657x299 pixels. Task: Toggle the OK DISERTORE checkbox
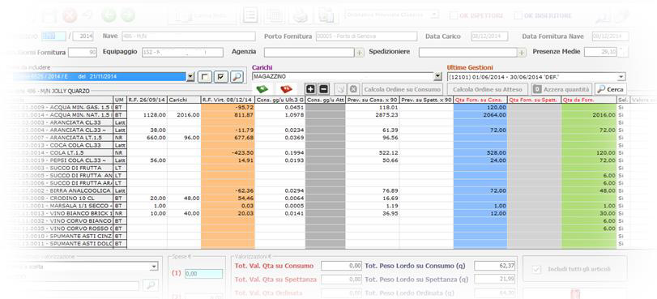point(518,16)
